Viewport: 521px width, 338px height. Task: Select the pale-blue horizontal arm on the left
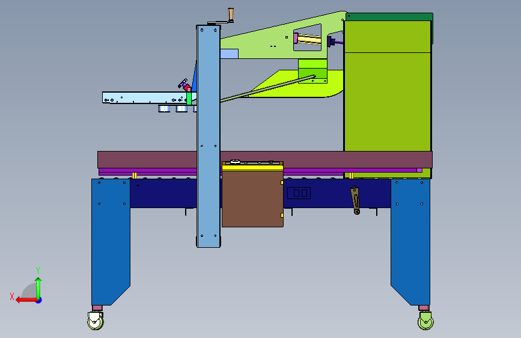tap(145, 98)
